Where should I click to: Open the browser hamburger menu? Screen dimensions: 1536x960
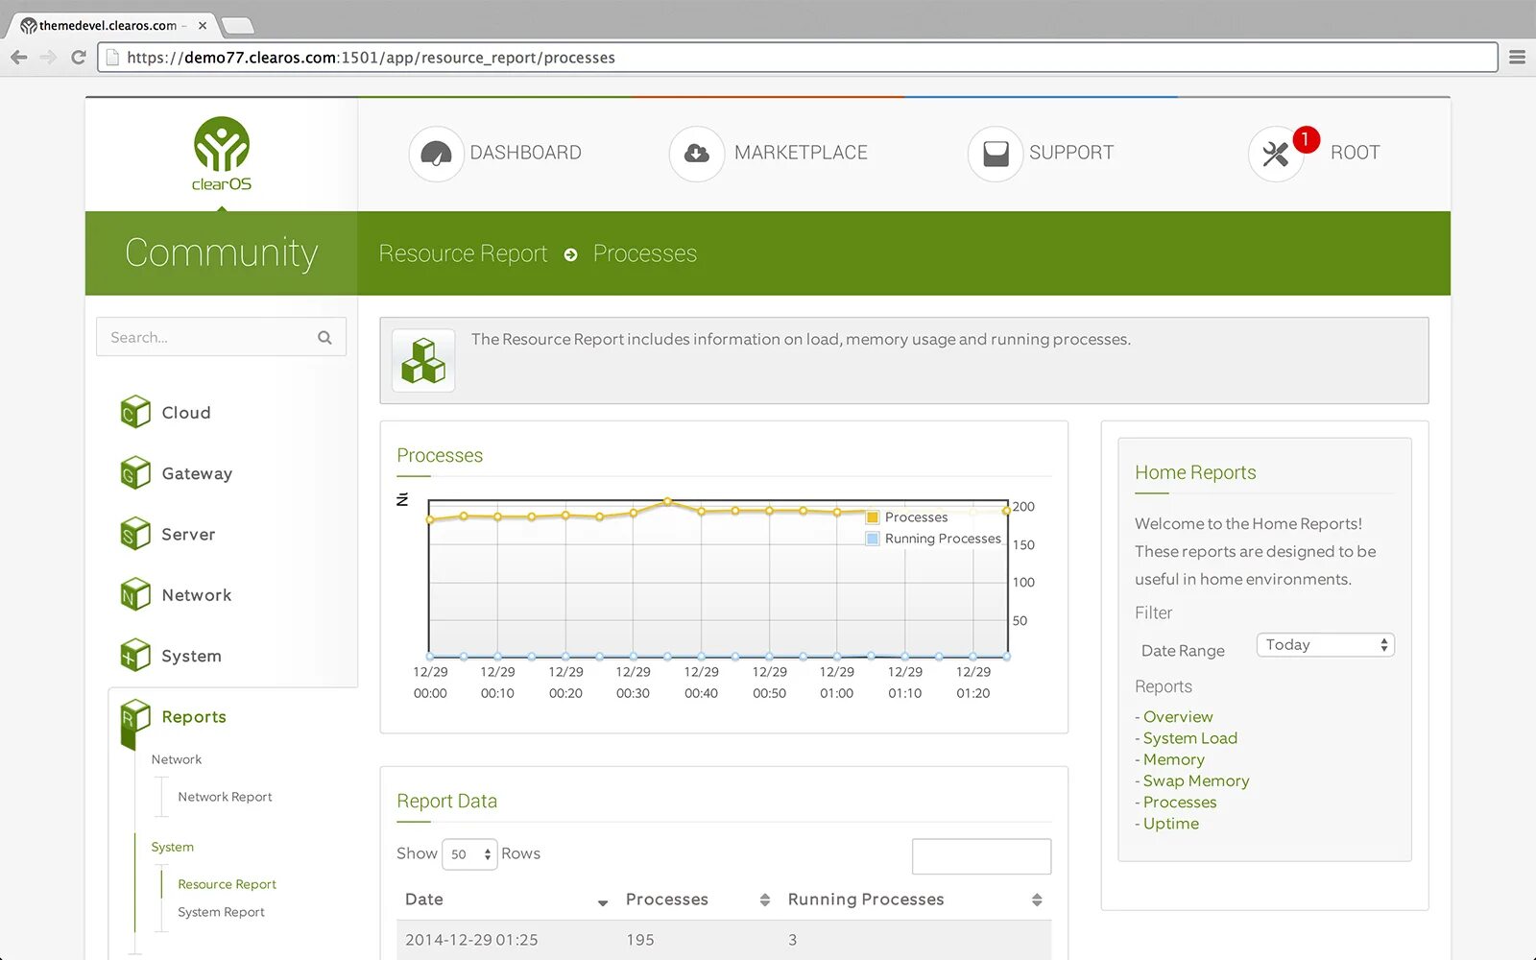pyautogui.click(x=1517, y=58)
